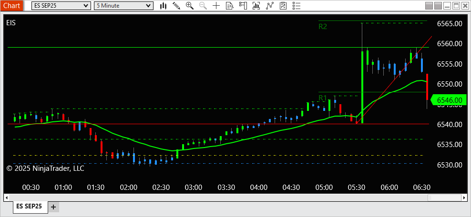Open the 5 Minute interval dropdown
Image resolution: width=471 pixels, height=217 pixels.
(123, 5)
